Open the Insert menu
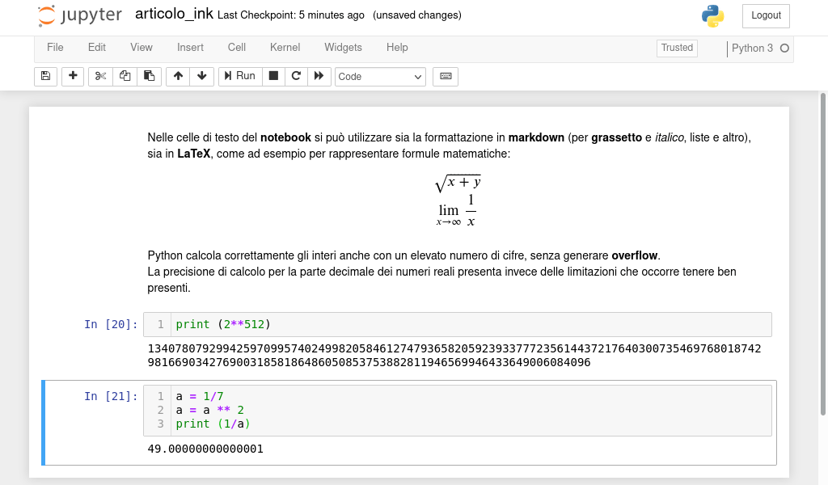 coord(190,48)
